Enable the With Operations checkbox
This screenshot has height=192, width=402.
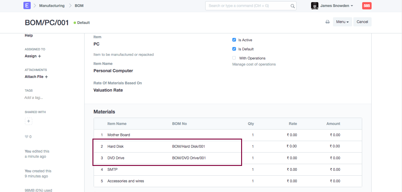(234, 58)
